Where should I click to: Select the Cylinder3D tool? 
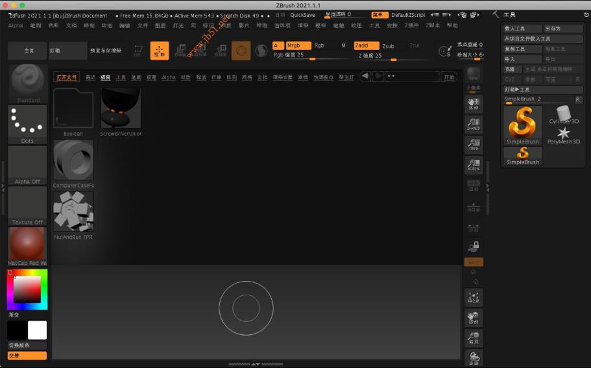564,115
